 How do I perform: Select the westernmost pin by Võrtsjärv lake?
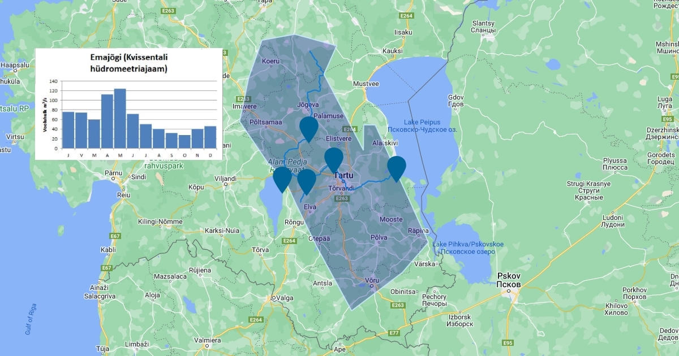click(282, 179)
